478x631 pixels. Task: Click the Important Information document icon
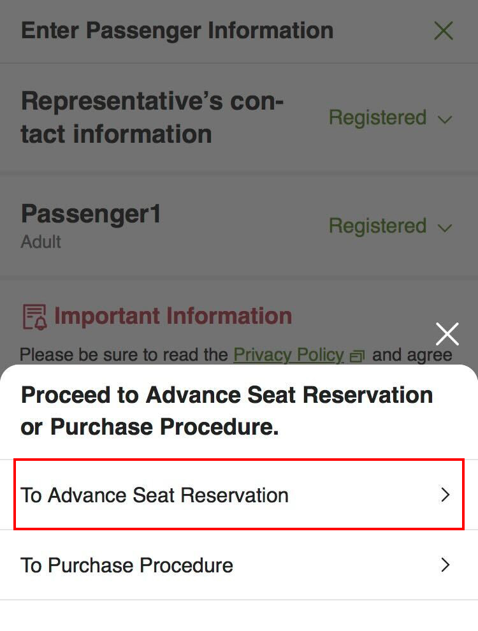[x=34, y=317]
